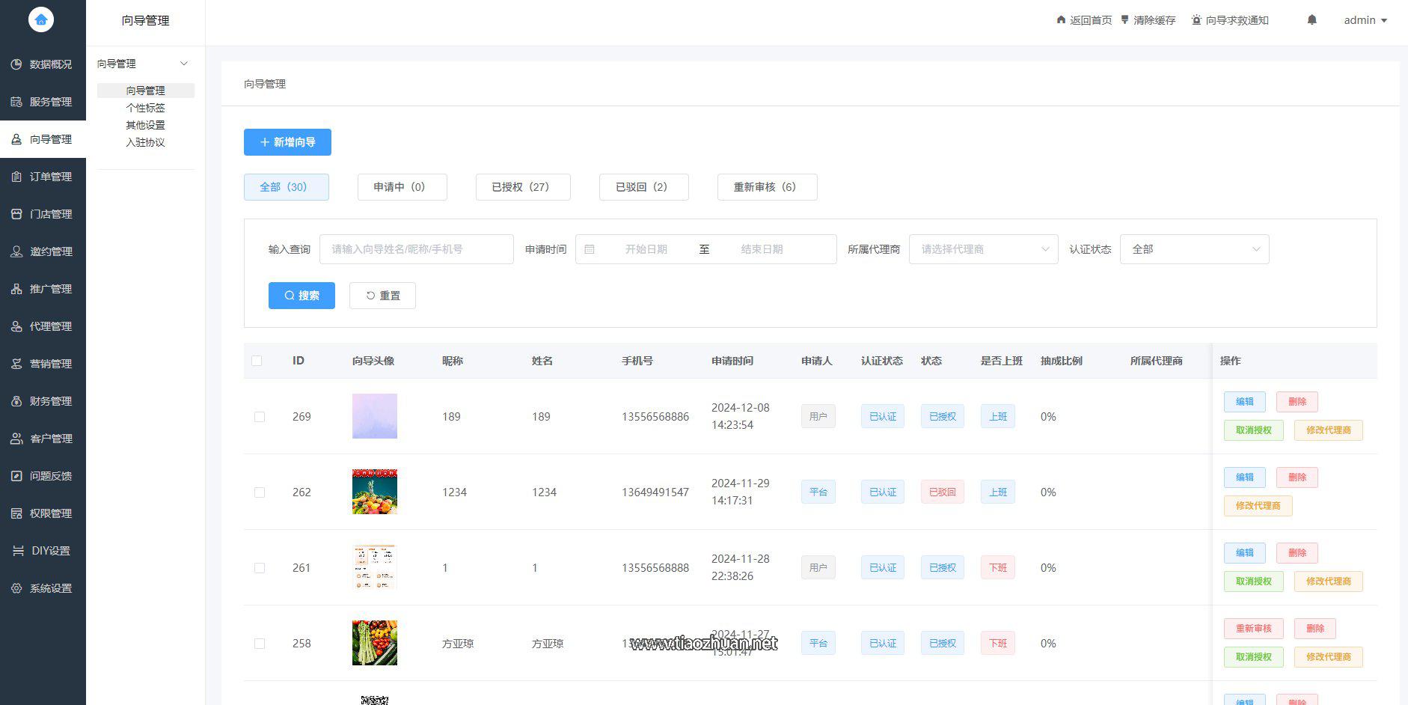Click the 搜索 button
Screen dimensions: 1408x705
point(302,296)
